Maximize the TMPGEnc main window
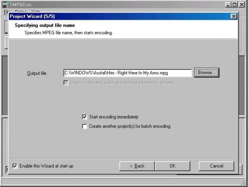249x187 pixels. click(234, 5)
